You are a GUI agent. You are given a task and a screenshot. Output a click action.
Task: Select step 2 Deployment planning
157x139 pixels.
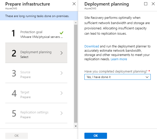(x=36, y=53)
